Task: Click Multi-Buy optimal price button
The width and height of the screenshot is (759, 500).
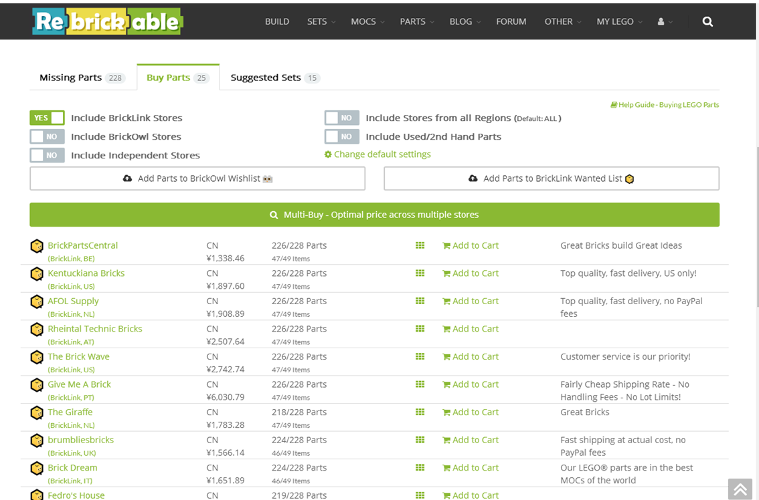Action: pos(375,215)
